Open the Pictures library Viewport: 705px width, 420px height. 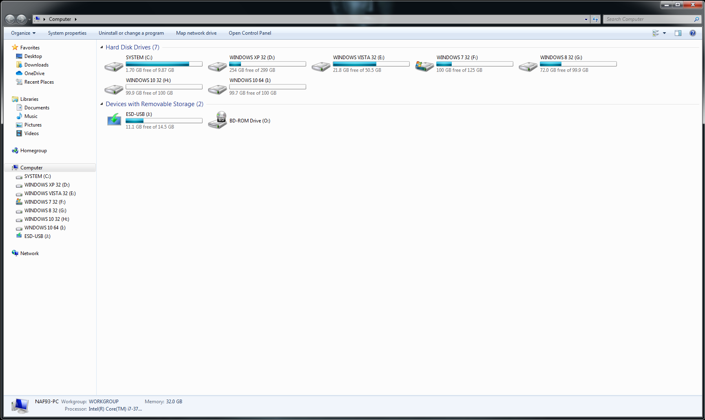point(33,125)
